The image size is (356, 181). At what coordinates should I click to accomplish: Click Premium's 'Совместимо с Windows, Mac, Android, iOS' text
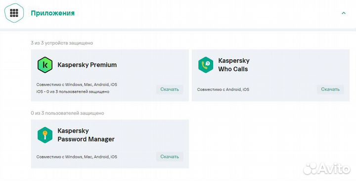click(77, 85)
